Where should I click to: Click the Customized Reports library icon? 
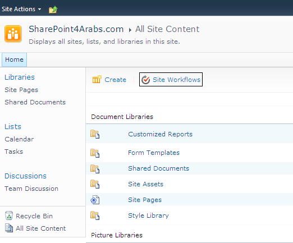click(x=95, y=134)
